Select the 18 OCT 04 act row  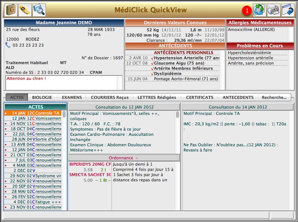tap(33, 129)
